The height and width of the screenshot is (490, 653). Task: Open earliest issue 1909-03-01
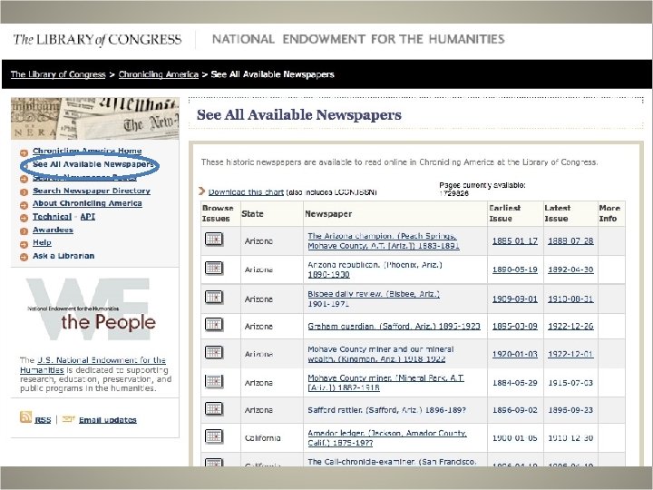(515, 299)
